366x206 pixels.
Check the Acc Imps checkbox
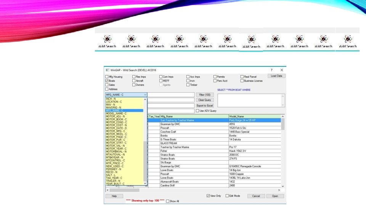coord(188,77)
